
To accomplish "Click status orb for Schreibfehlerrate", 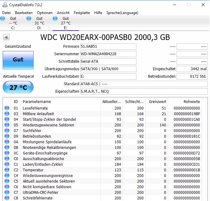I will click(x=7, y=198).
